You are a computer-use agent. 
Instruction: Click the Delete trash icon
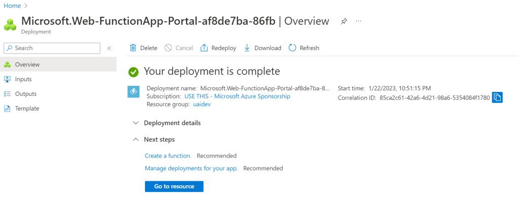click(x=133, y=48)
